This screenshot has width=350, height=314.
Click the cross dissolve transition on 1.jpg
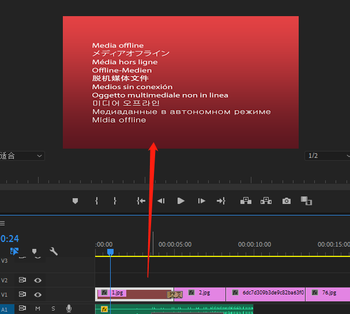(175, 295)
